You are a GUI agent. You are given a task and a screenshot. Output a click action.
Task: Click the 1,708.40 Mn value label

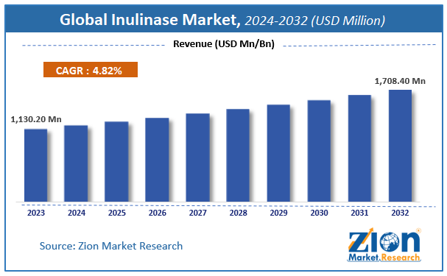point(400,81)
